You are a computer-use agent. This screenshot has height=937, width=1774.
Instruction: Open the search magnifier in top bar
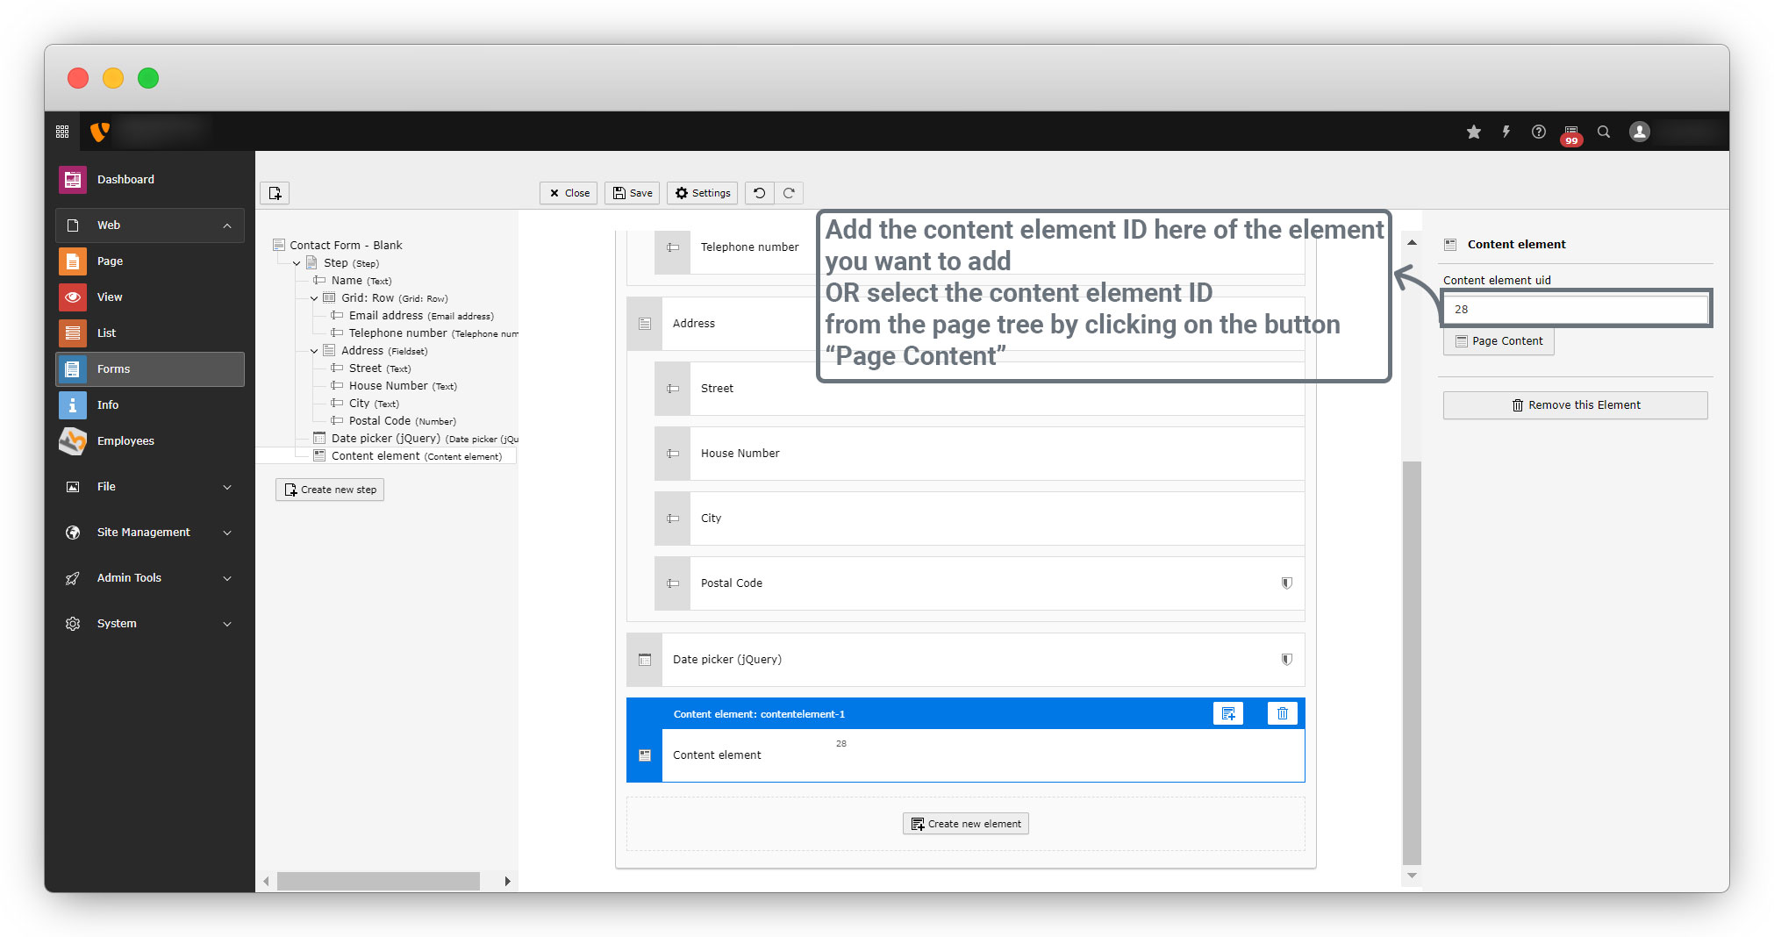1603,132
